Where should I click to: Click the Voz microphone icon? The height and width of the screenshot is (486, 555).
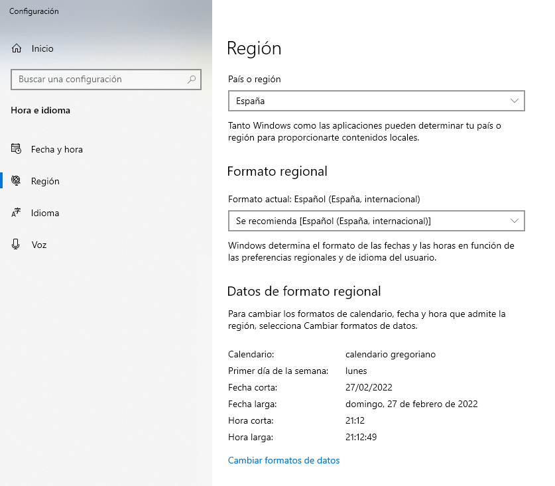pyautogui.click(x=17, y=245)
